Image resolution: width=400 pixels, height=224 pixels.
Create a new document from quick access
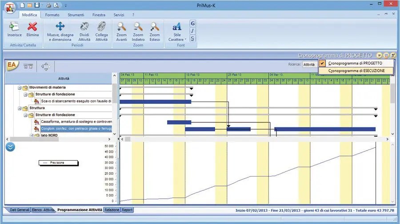tap(23, 5)
